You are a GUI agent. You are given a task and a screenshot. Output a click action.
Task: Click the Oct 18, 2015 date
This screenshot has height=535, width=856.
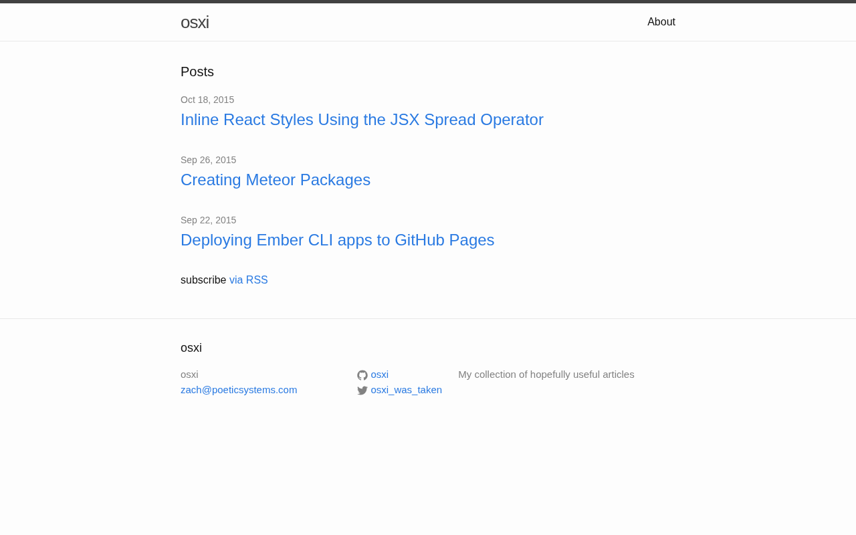pyautogui.click(x=207, y=100)
